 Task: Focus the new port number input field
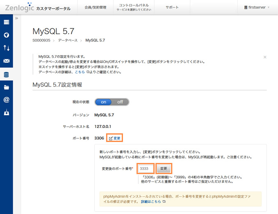(146, 169)
